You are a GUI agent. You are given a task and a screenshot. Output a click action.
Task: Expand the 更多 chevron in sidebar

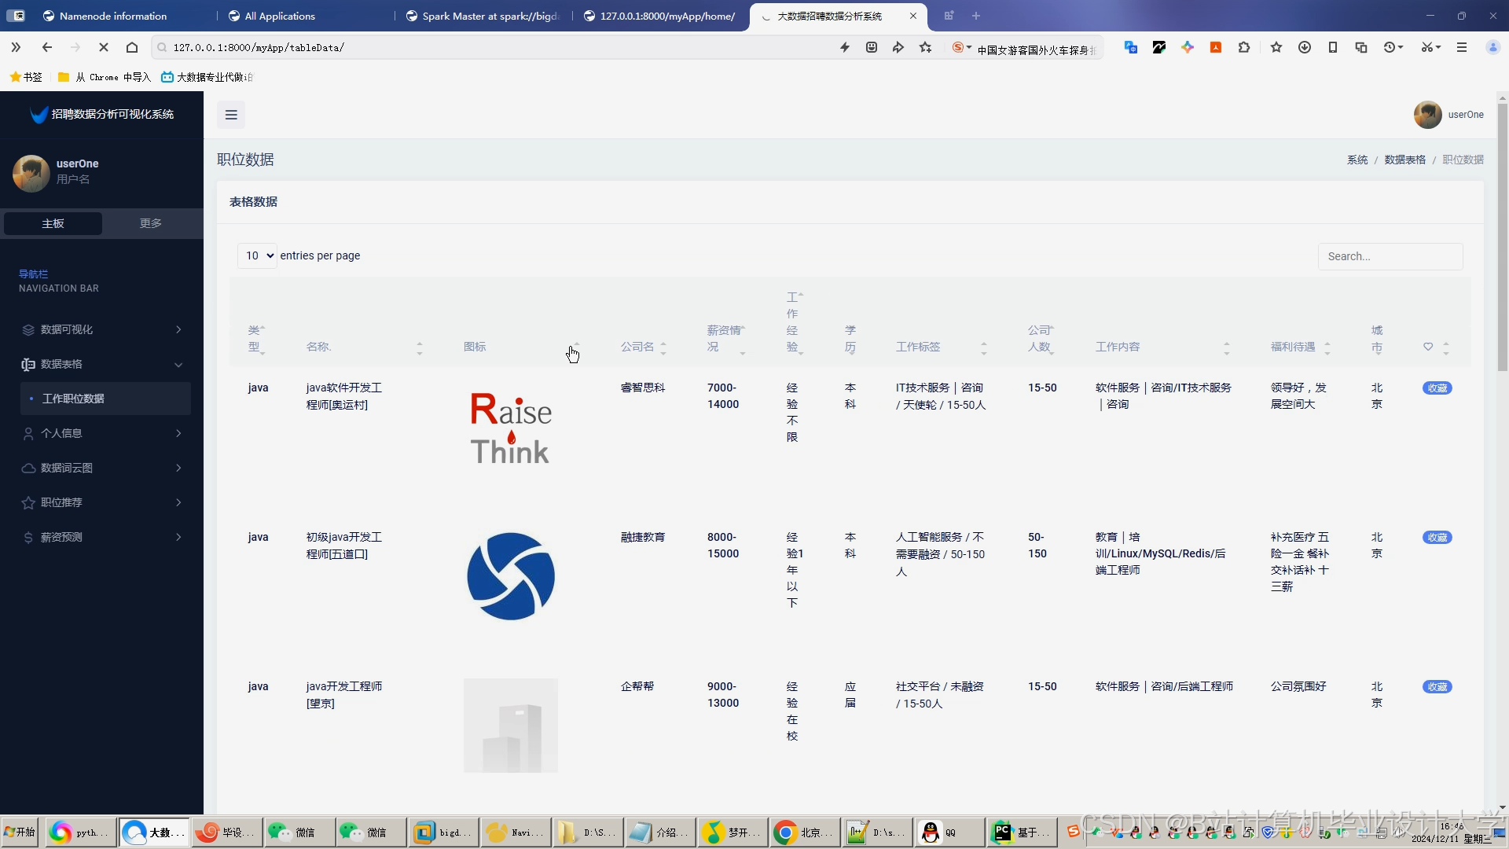[x=150, y=223]
